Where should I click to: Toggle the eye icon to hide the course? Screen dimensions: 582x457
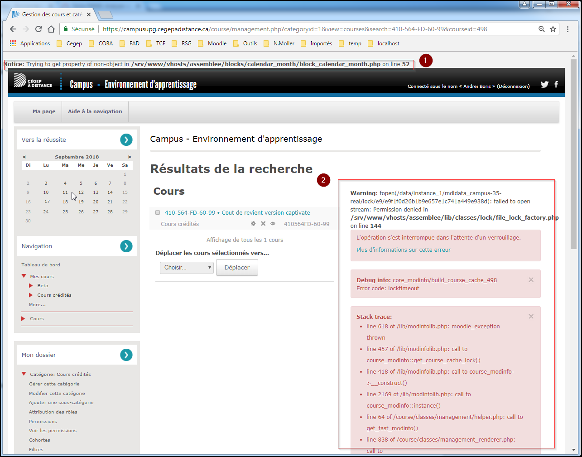[x=273, y=224]
